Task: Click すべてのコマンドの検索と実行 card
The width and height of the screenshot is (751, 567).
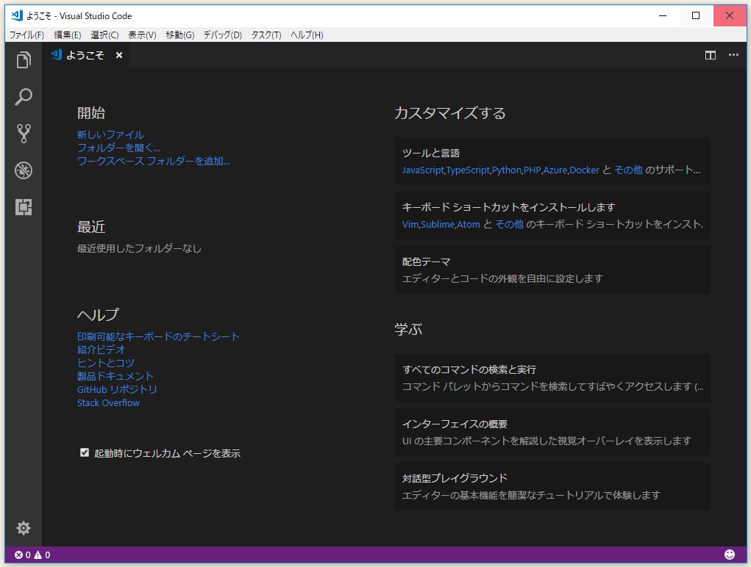Action: pyautogui.click(x=552, y=378)
